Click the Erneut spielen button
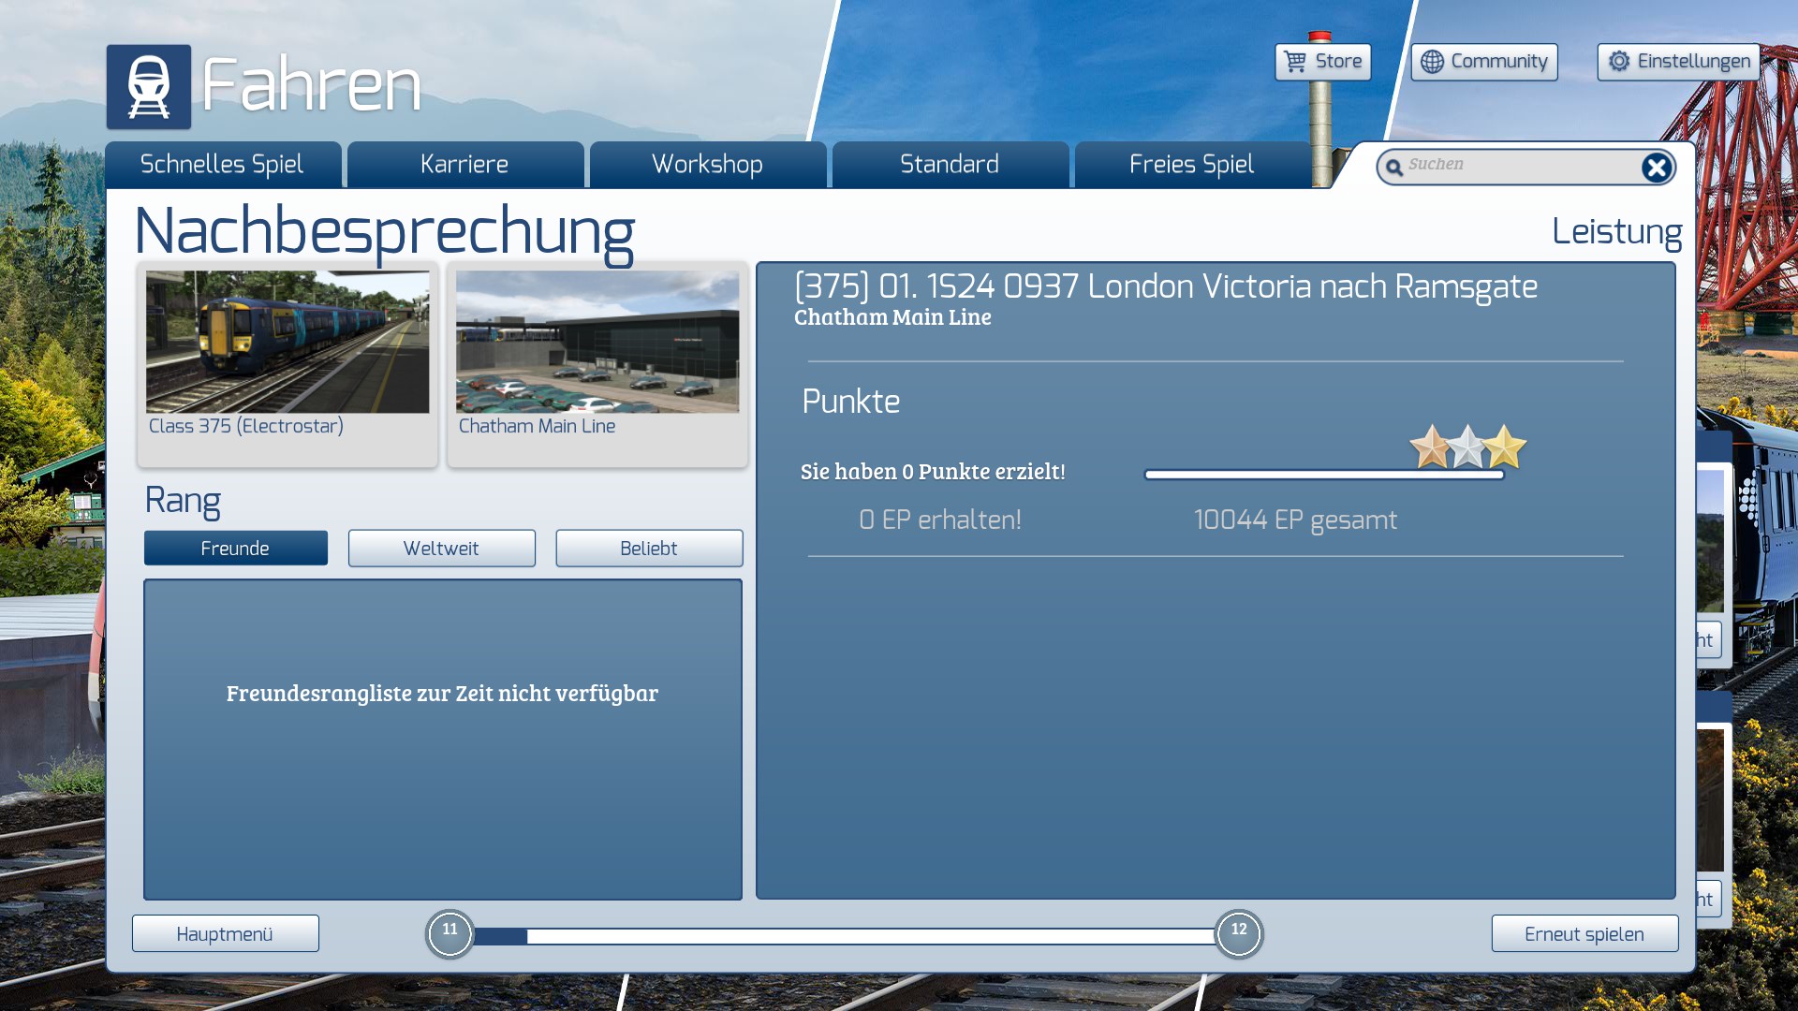This screenshot has width=1798, height=1011. (1584, 934)
